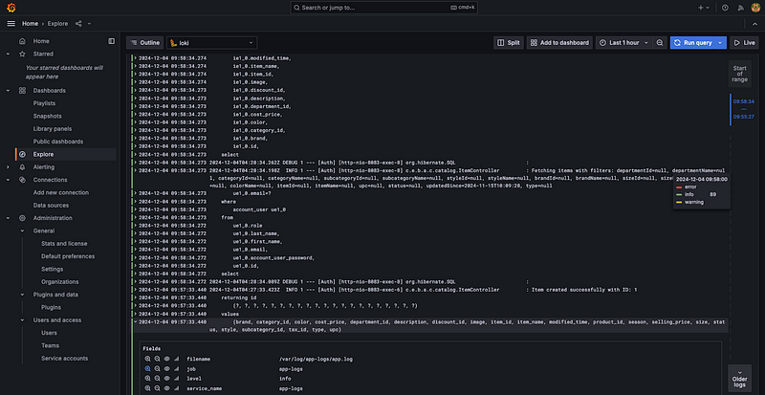Toggle Live streaming mode

pos(744,43)
